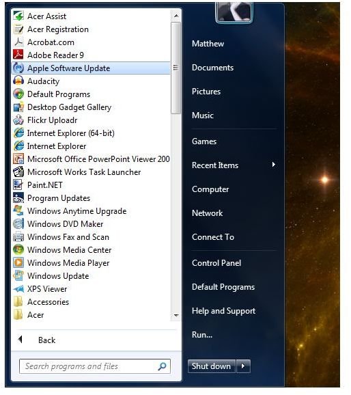Click the 'Flickr Uploadr' text label
Screen dimensions: 351x395
(52, 120)
